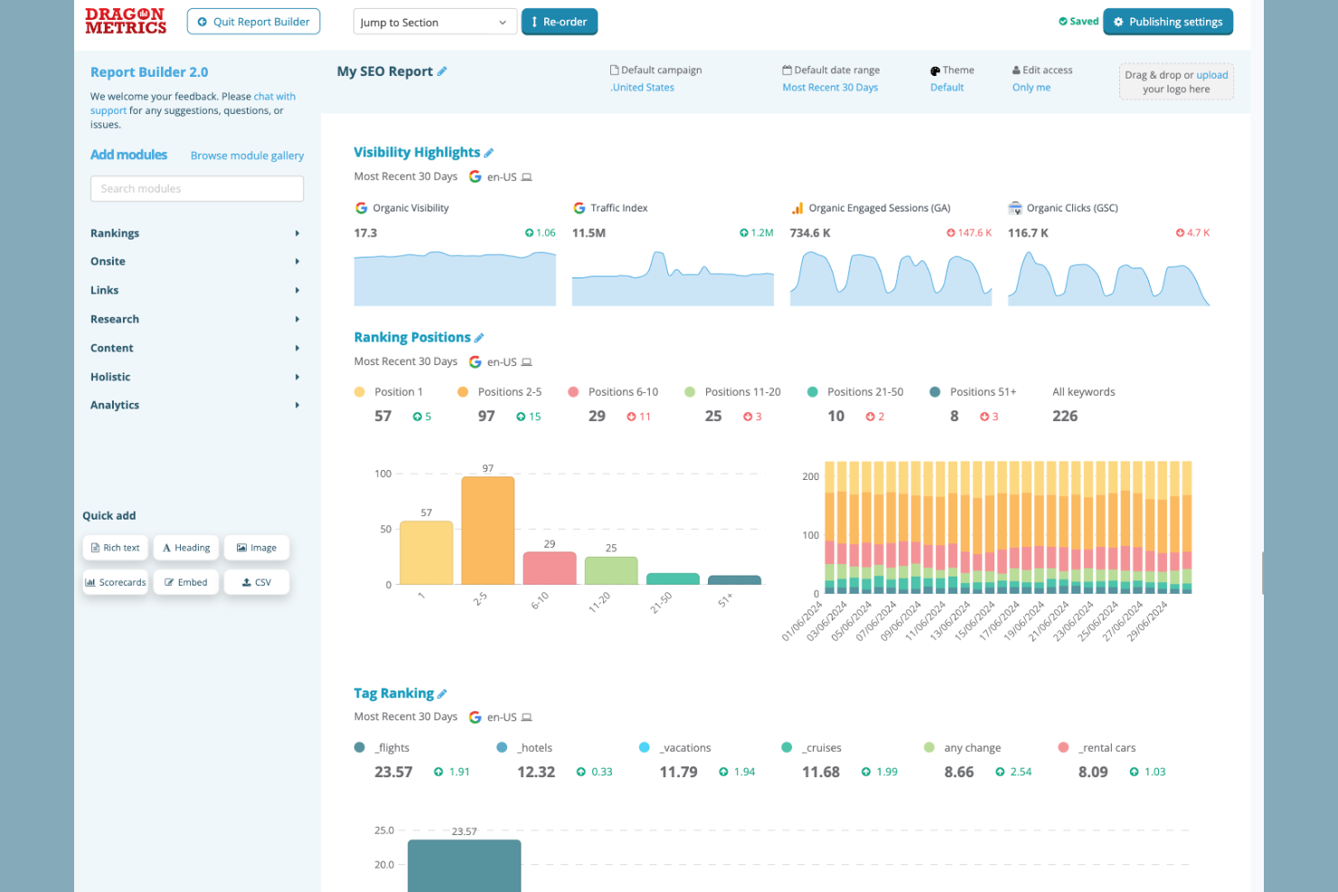Click Quit Report Builder

click(x=253, y=21)
